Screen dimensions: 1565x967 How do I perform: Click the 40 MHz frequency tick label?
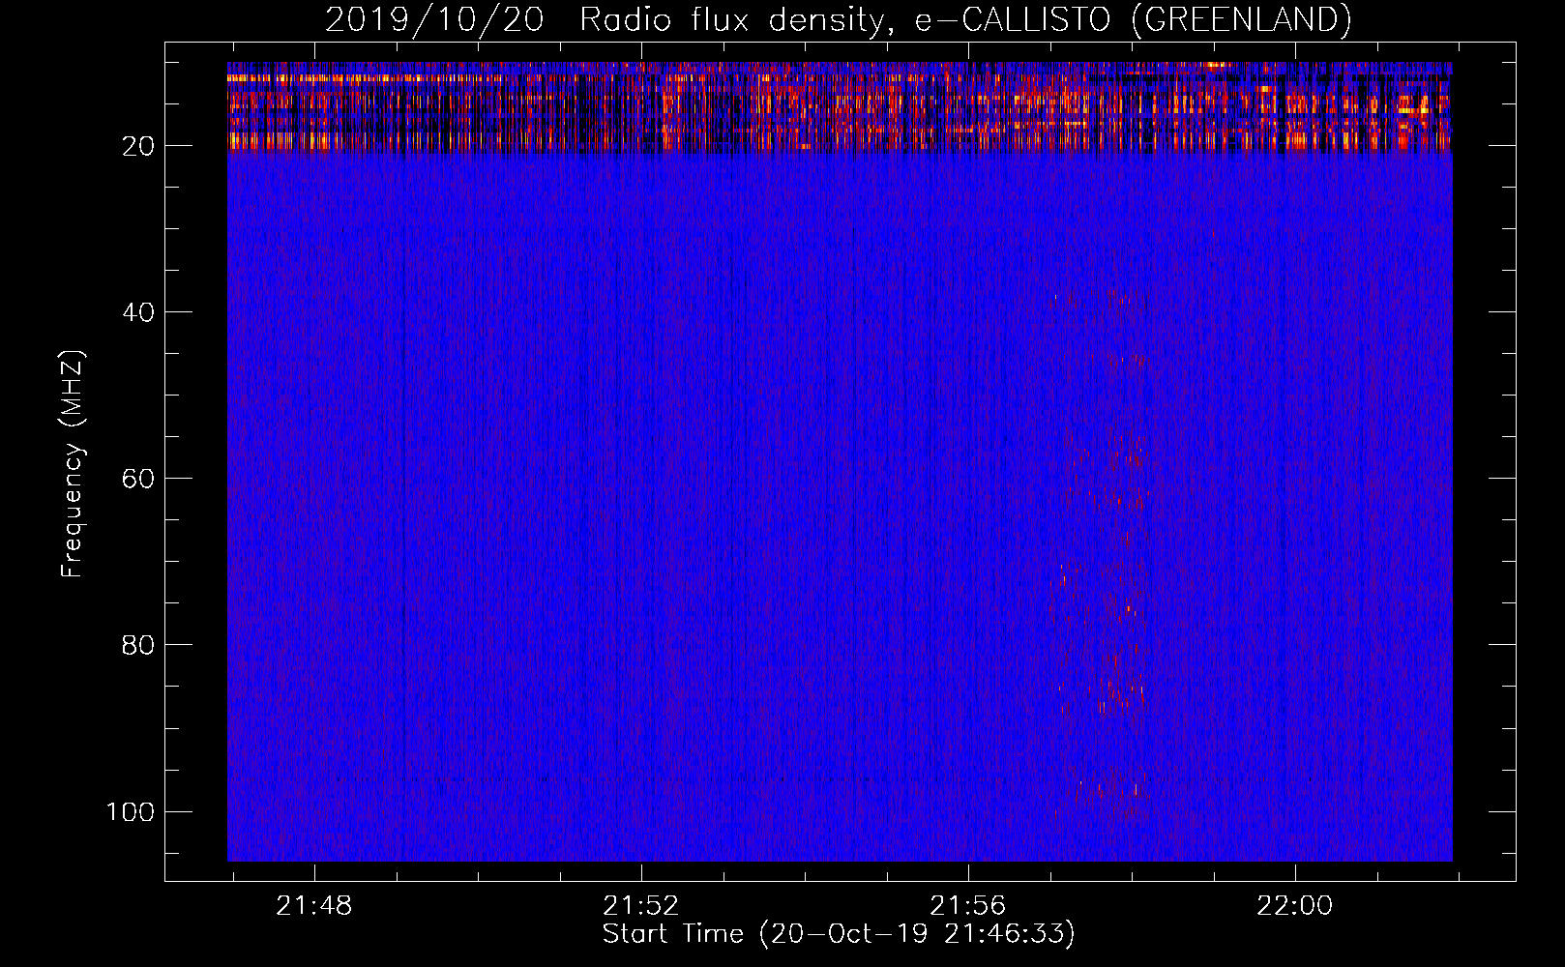coord(138,312)
